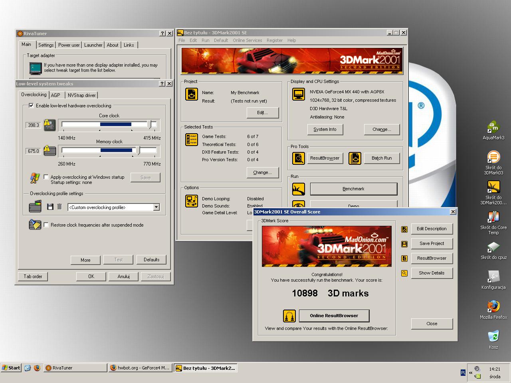Screen dimensions: 511x383
Task: Switch to hwbot.org Firefox taskbar item
Action: [140, 368]
